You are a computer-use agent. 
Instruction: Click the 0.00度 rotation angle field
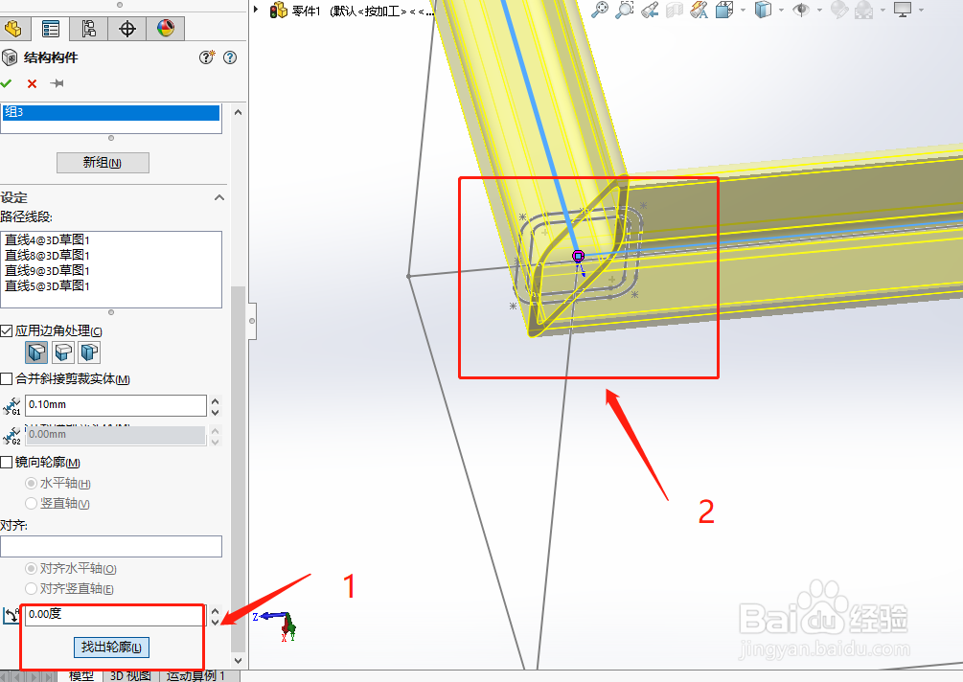point(115,616)
